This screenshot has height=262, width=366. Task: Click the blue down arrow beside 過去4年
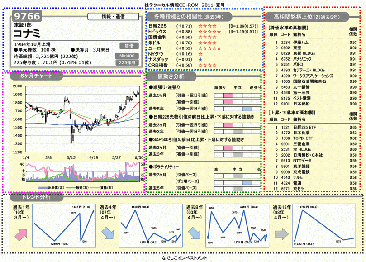tap(108, 233)
